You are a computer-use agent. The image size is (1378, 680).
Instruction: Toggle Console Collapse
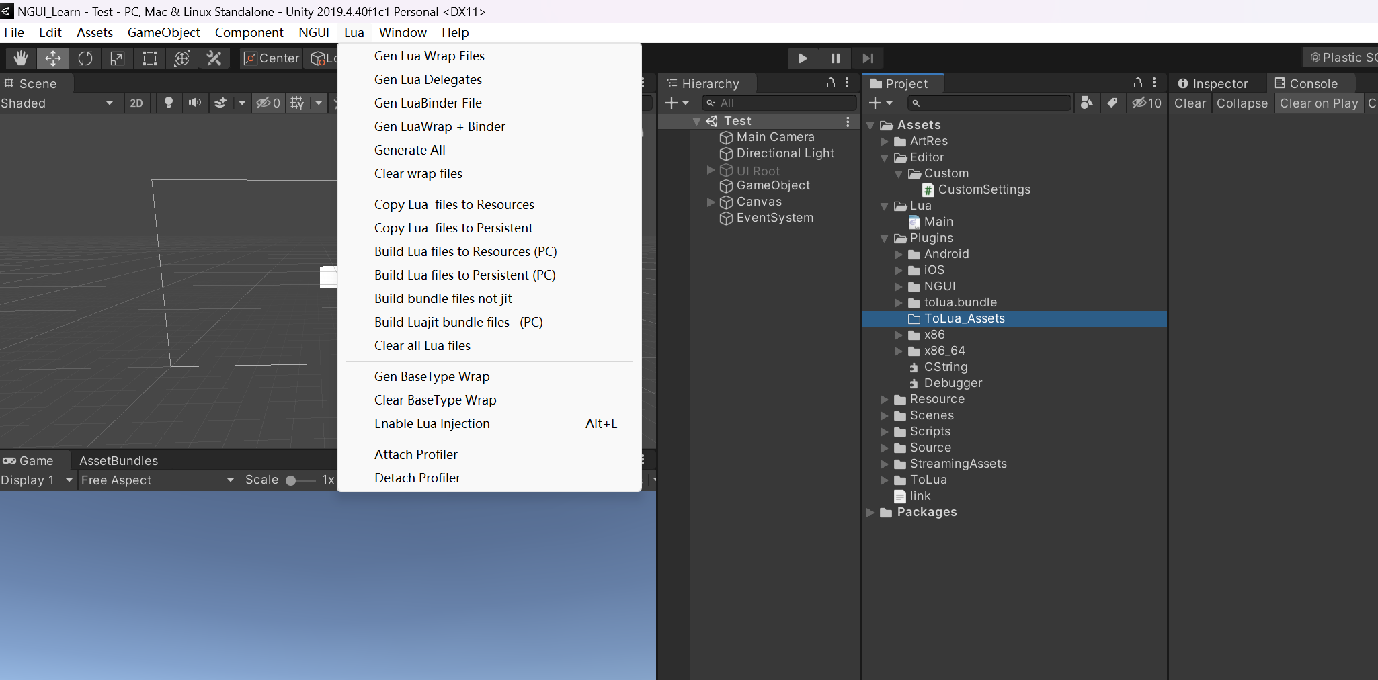[1242, 103]
